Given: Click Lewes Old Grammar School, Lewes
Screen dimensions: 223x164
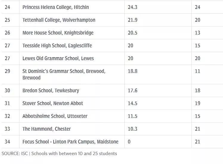Looking at the screenshot, I should [58, 58].
